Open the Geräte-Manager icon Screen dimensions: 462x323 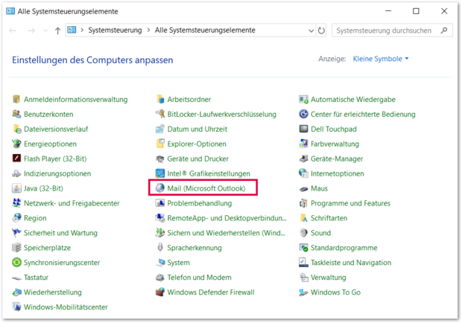[x=304, y=159]
